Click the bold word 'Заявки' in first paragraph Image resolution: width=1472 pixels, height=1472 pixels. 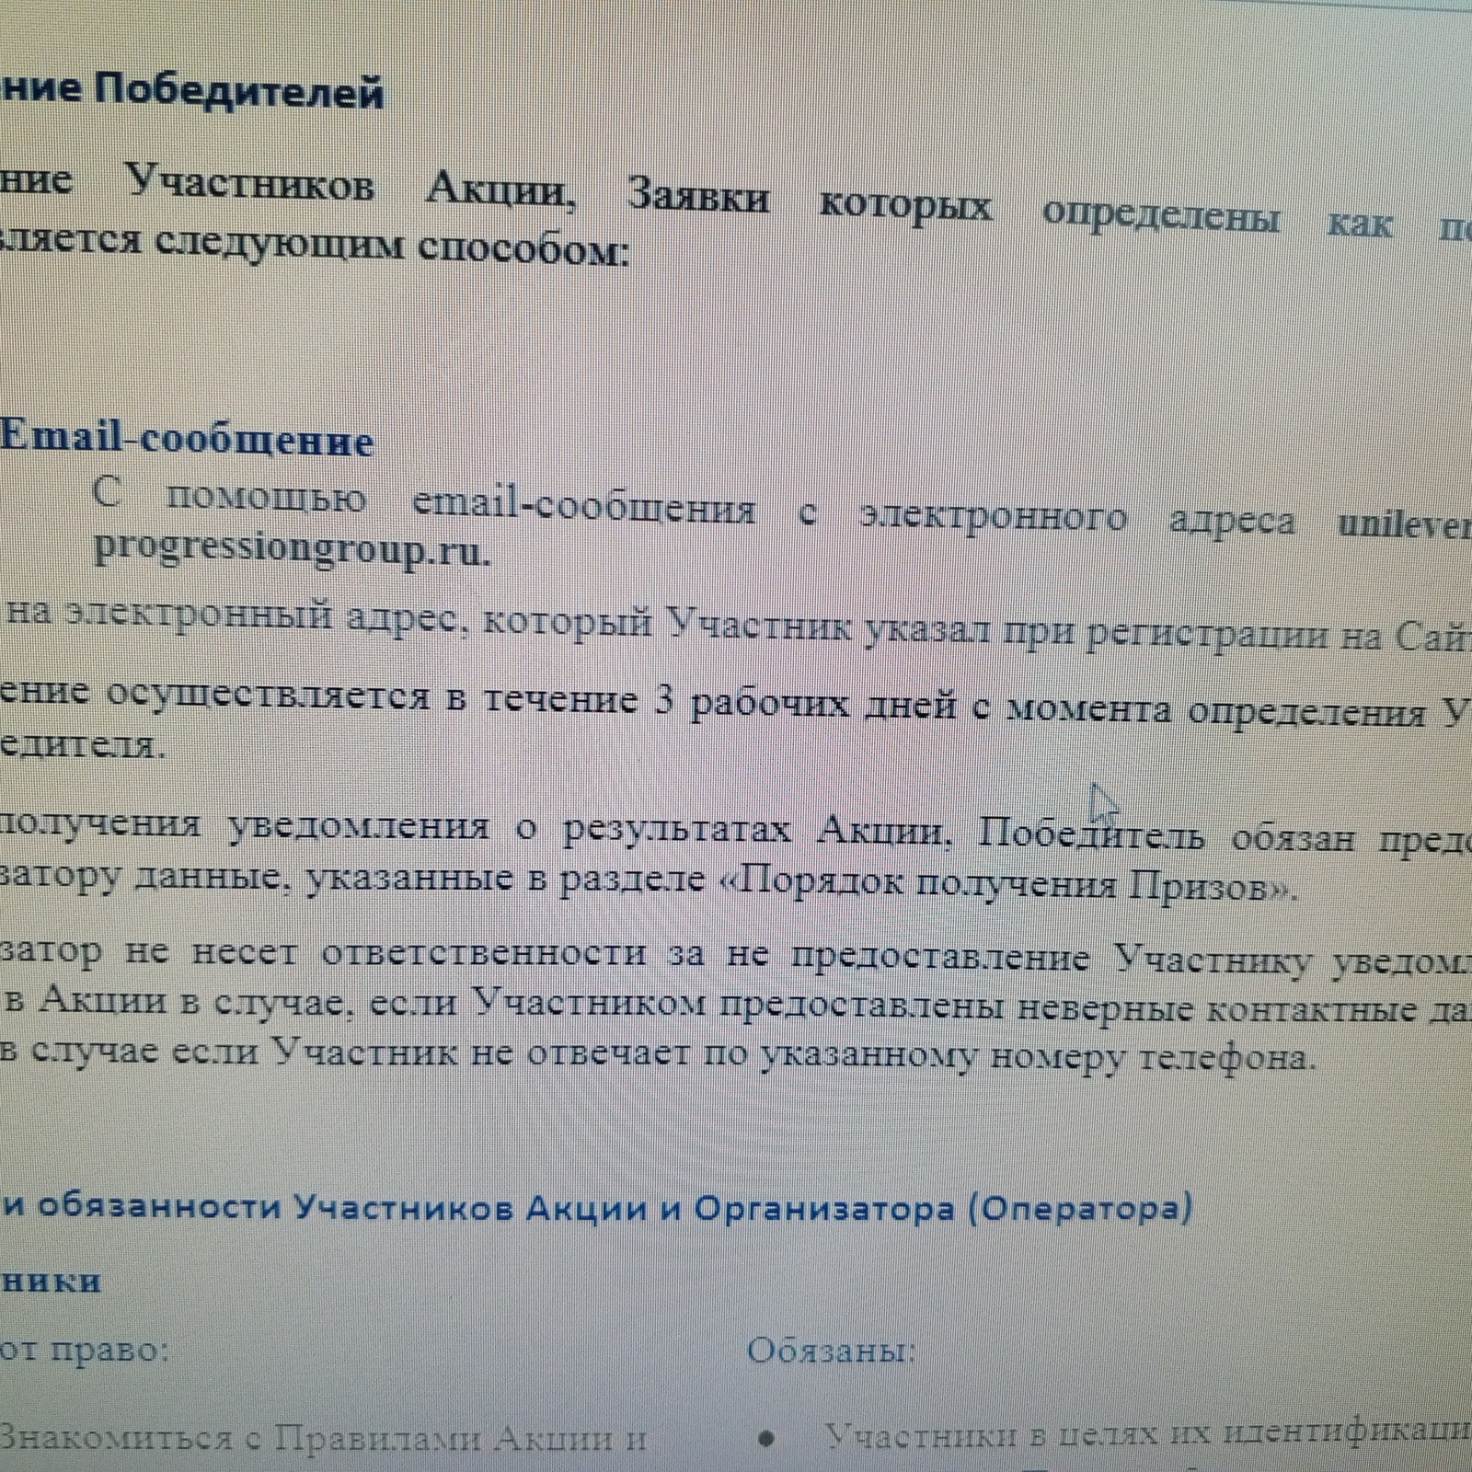[x=697, y=197]
